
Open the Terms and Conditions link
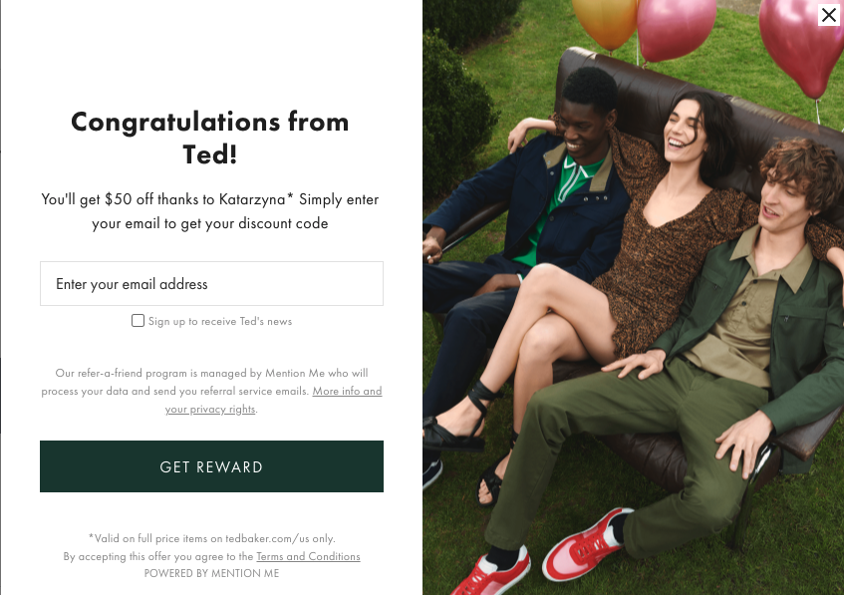pos(308,556)
